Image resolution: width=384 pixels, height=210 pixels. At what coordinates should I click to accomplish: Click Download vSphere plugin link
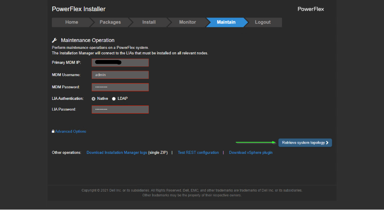[x=251, y=153]
